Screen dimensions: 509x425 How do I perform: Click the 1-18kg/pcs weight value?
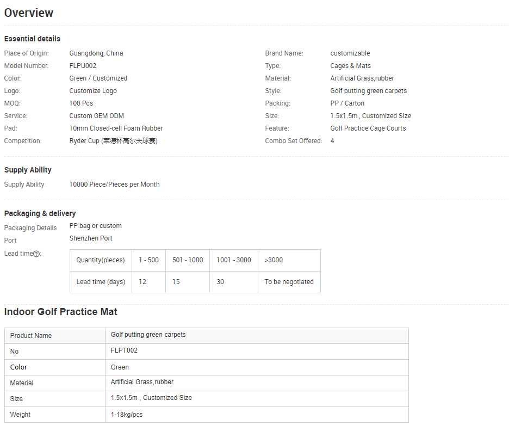pyautogui.click(x=126, y=414)
